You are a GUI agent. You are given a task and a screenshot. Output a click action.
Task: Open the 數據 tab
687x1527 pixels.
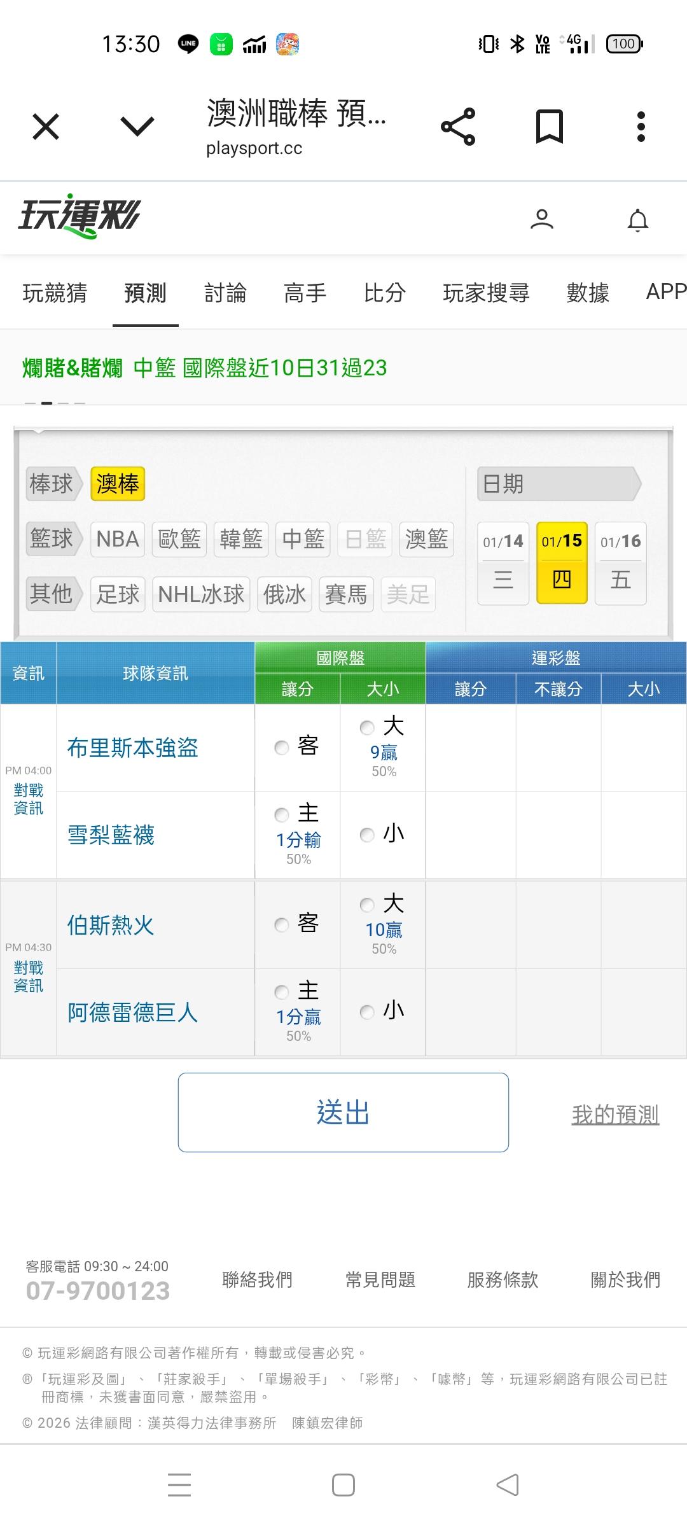coord(588,293)
